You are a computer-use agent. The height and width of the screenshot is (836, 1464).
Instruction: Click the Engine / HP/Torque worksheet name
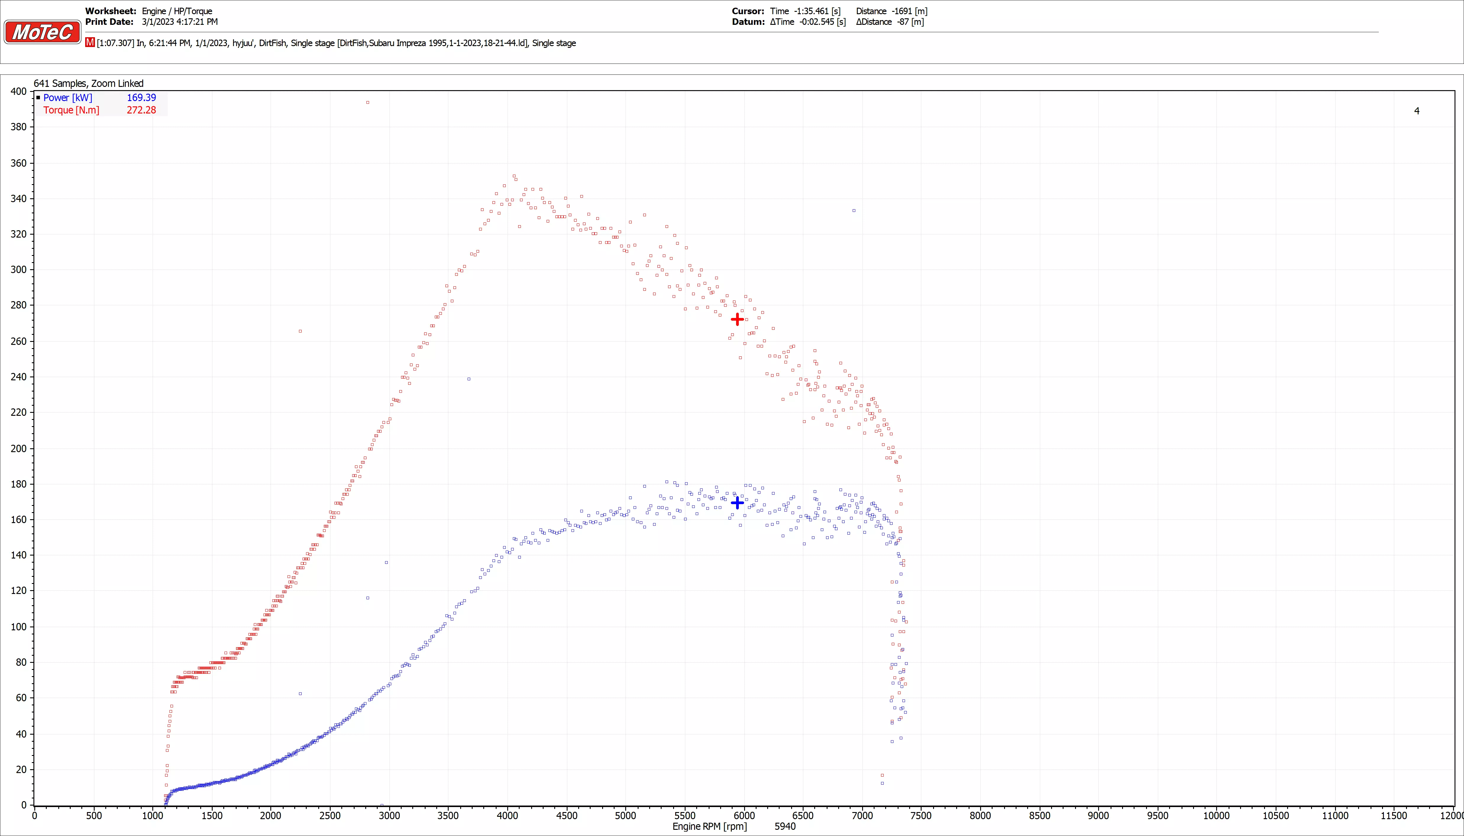(x=177, y=11)
